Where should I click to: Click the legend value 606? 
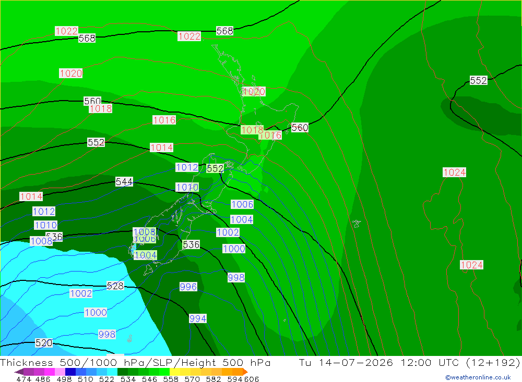tap(252, 379)
